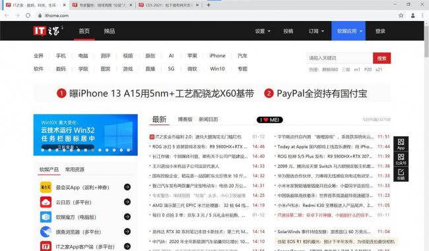Viewport: 429px width, 251px height.
Task: Switch to the CES 2021 browser tab
Action: (x=169, y=5)
